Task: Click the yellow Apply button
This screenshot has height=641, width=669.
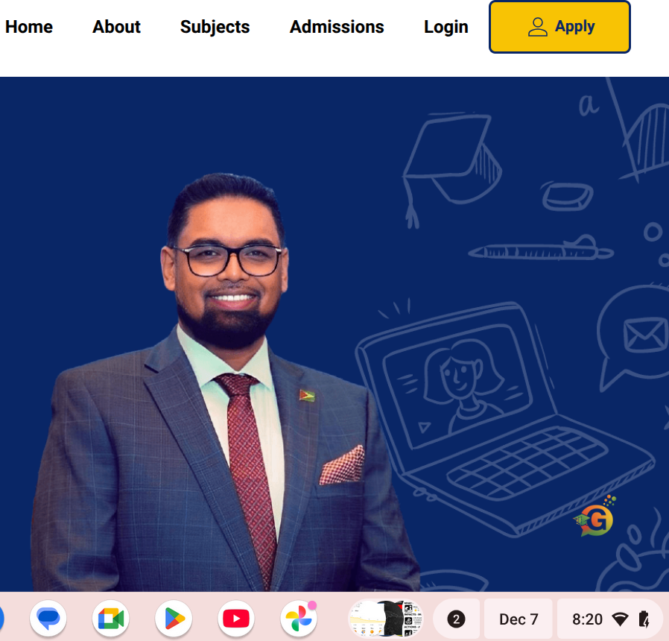Action: 559,27
